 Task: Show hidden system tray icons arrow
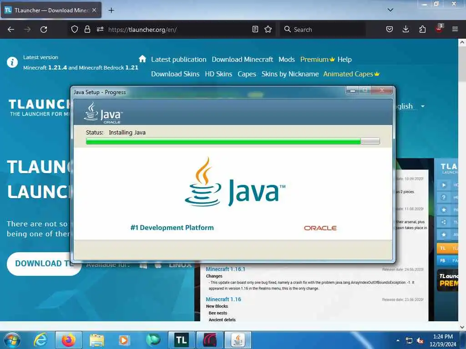(x=398, y=340)
